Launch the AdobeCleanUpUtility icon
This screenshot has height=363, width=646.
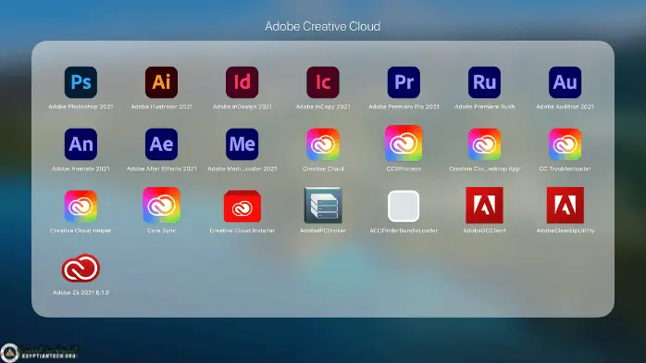tap(565, 206)
